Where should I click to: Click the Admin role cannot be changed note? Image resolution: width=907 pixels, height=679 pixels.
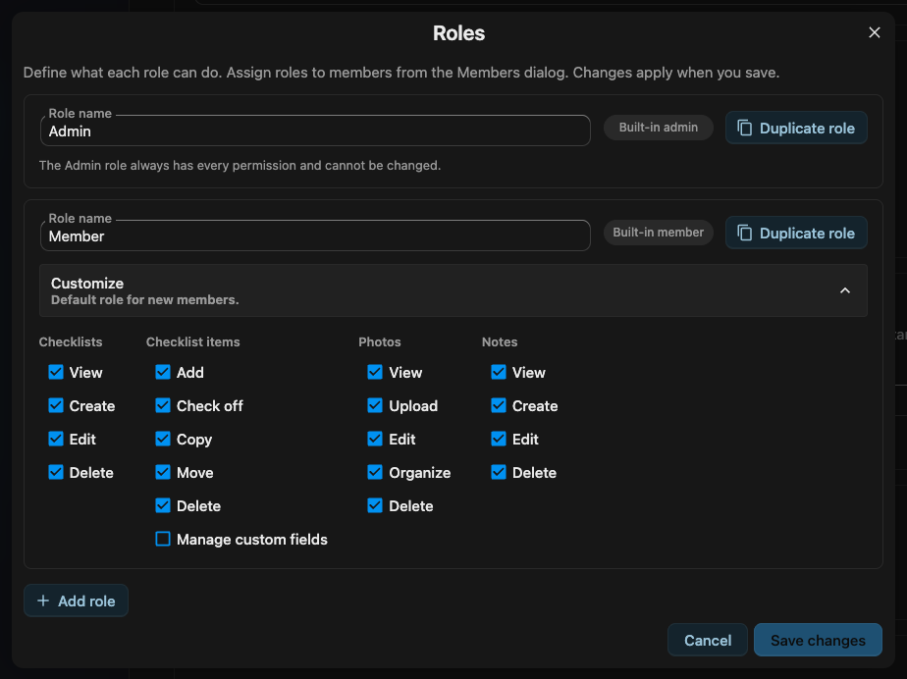[x=240, y=166]
